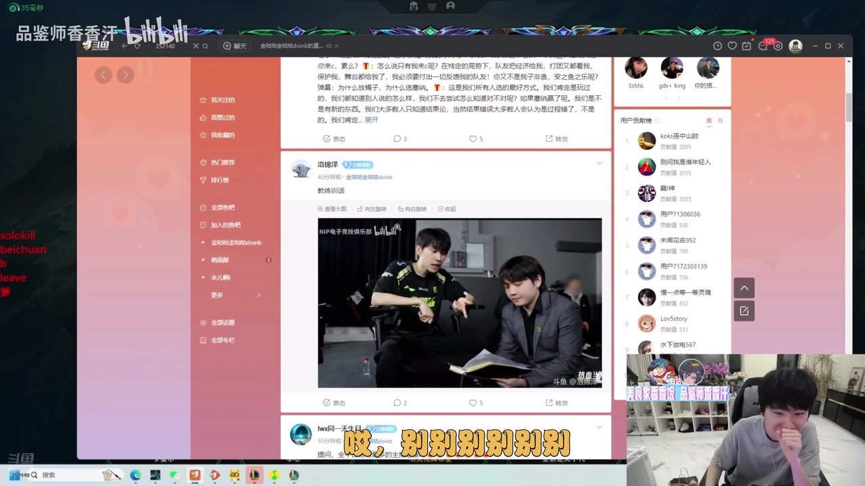Select 周 weekly view in contribution board
The height and width of the screenshot is (486, 865).
pos(710,119)
